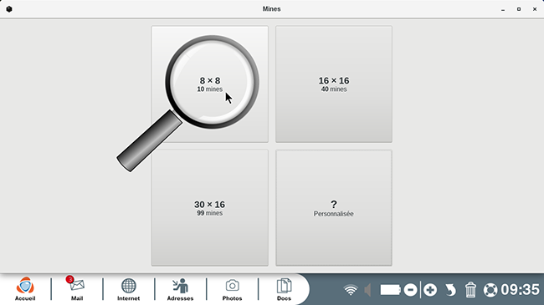Open the Personnalisée custom game option
Viewport: 544px width, 305px height.
[334, 208]
